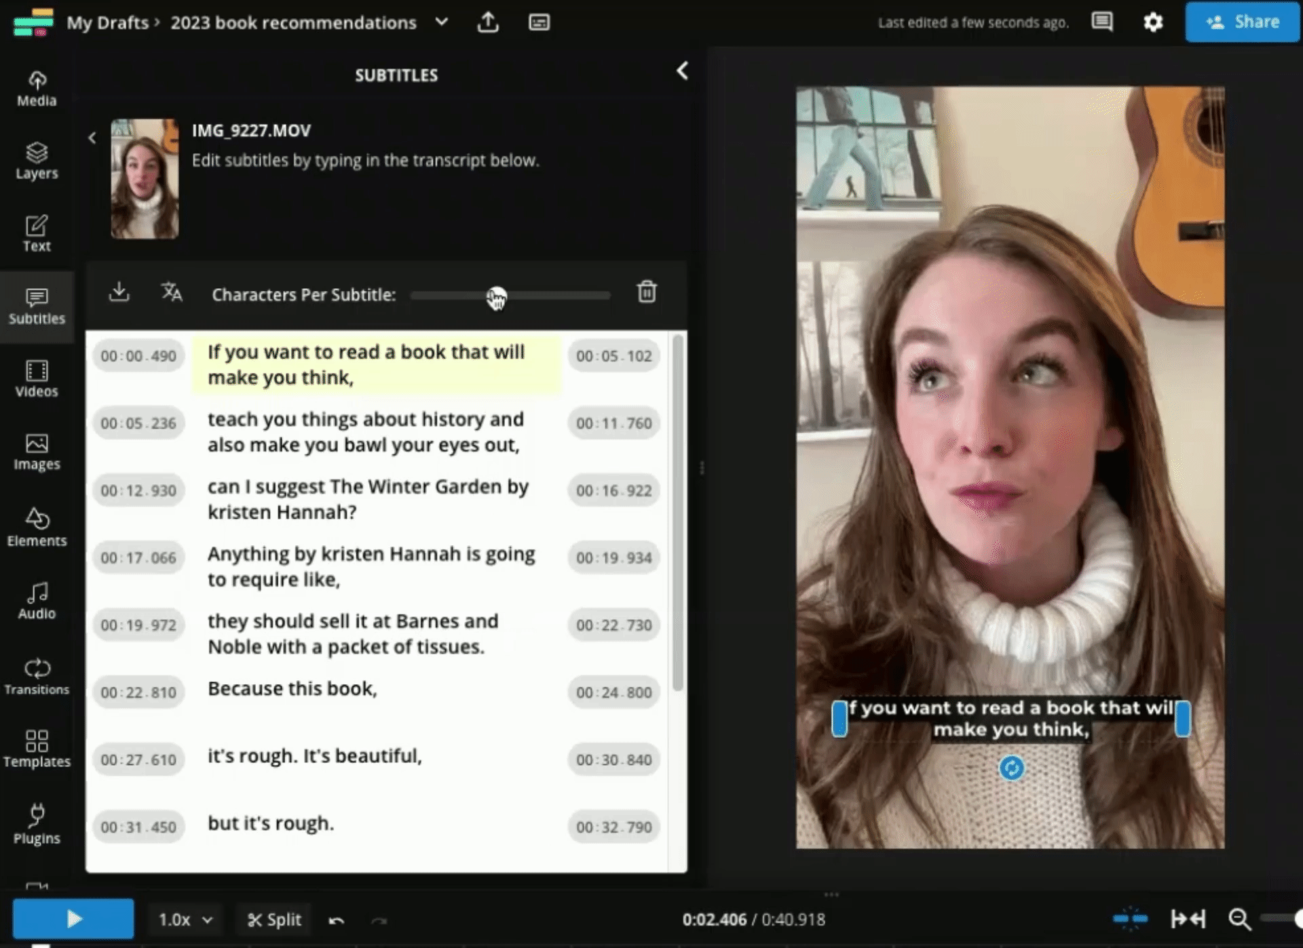Image resolution: width=1303 pixels, height=948 pixels.
Task: Click the download subtitles icon
Action: pos(119,292)
